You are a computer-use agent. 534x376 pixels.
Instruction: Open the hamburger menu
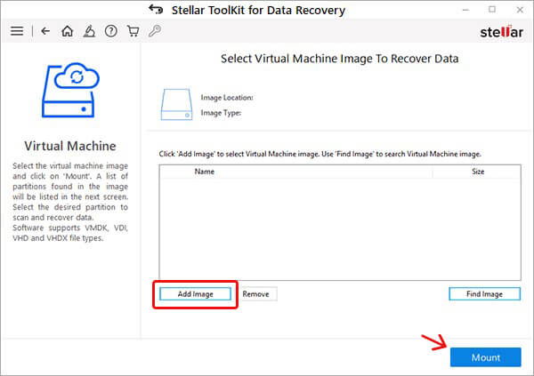(17, 31)
